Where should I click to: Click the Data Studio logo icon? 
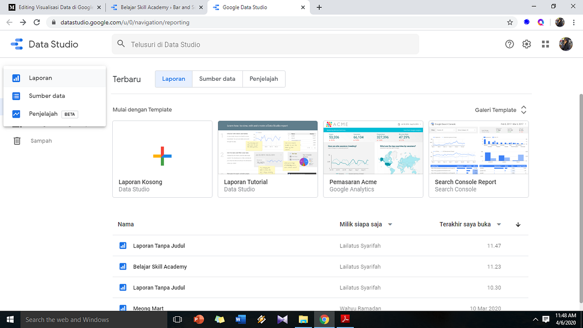(x=17, y=44)
